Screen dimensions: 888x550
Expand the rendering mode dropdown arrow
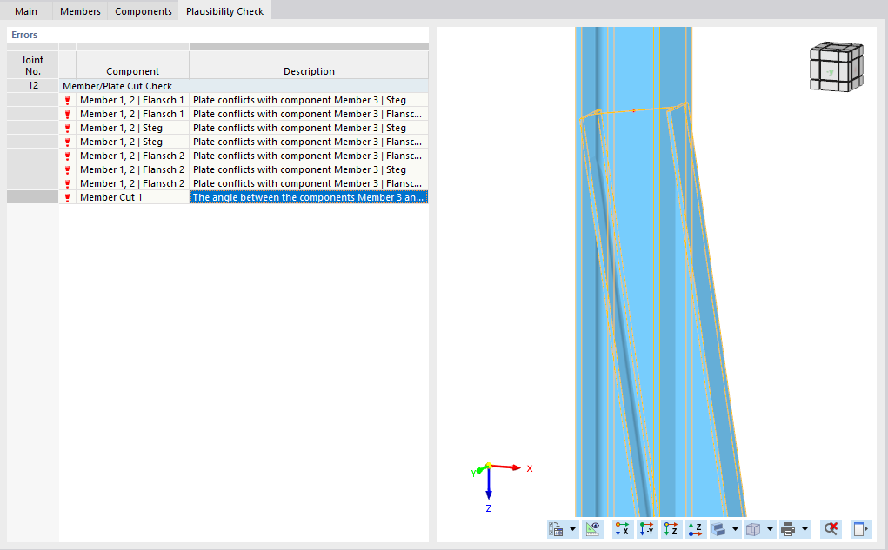click(735, 529)
